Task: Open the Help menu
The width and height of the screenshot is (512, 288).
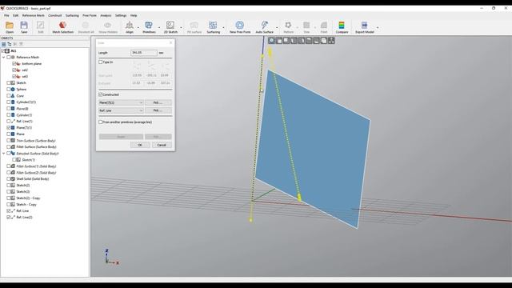Action: 134,15
